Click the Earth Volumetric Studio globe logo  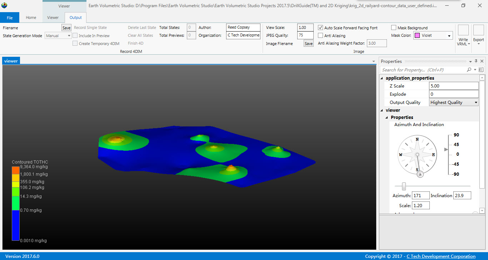(x=4, y=5)
